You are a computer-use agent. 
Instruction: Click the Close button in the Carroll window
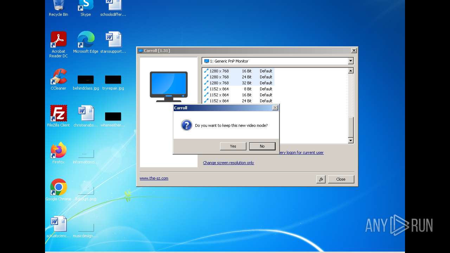[x=341, y=179]
